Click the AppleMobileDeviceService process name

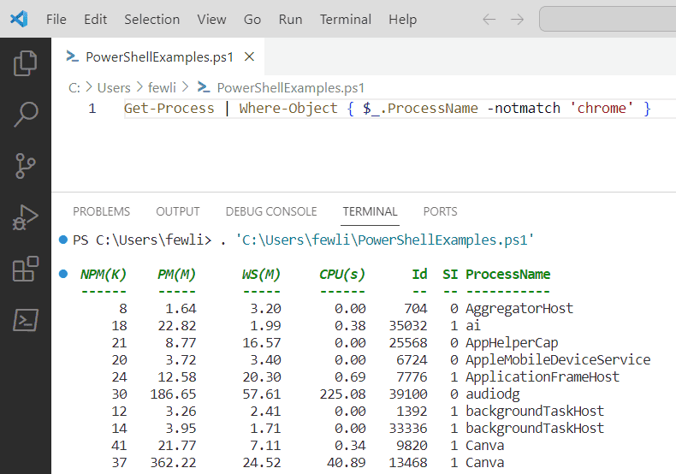coord(558,360)
